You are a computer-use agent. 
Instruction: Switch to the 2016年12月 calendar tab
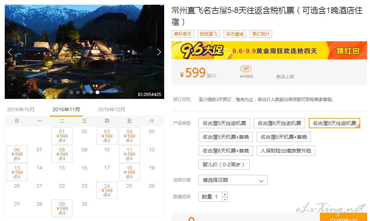[111, 109]
